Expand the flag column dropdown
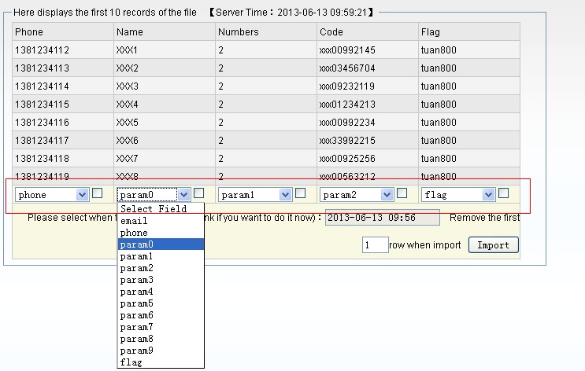Image resolution: width=585 pixels, height=371 pixels. click(x=458, y=194)
